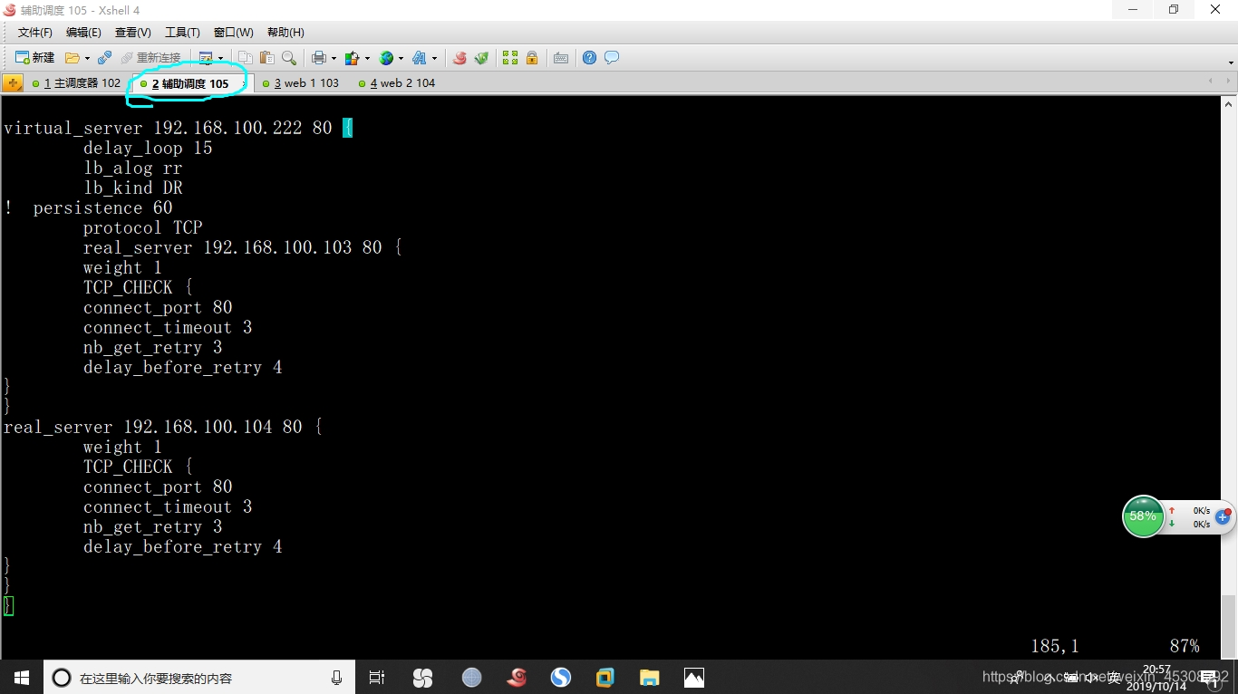Image resolution: width=1238 pixels, height=694 pixels.
Task: Open the help question mark icon
Action: click(x=590, y=58)
